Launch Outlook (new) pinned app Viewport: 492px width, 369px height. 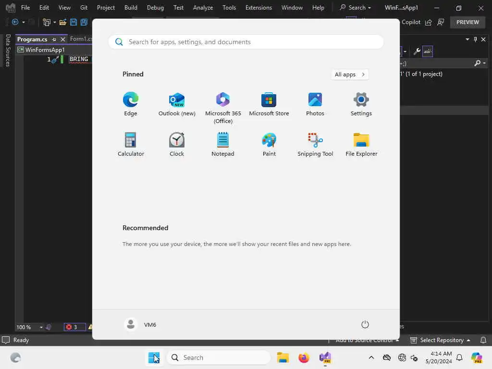pyautogui.click(x=177, y=104)
